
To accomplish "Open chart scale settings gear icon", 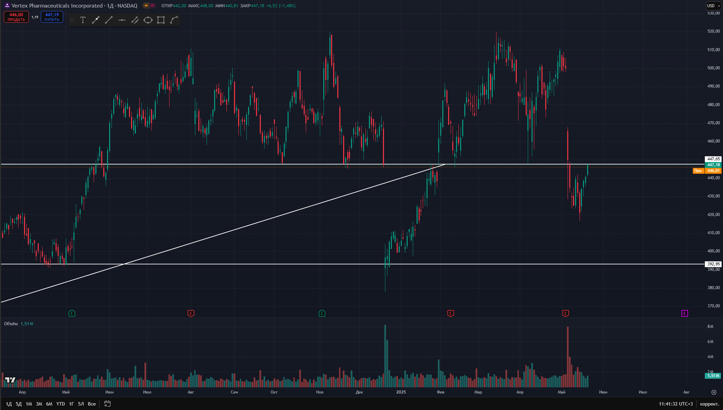I will (714, 392).
